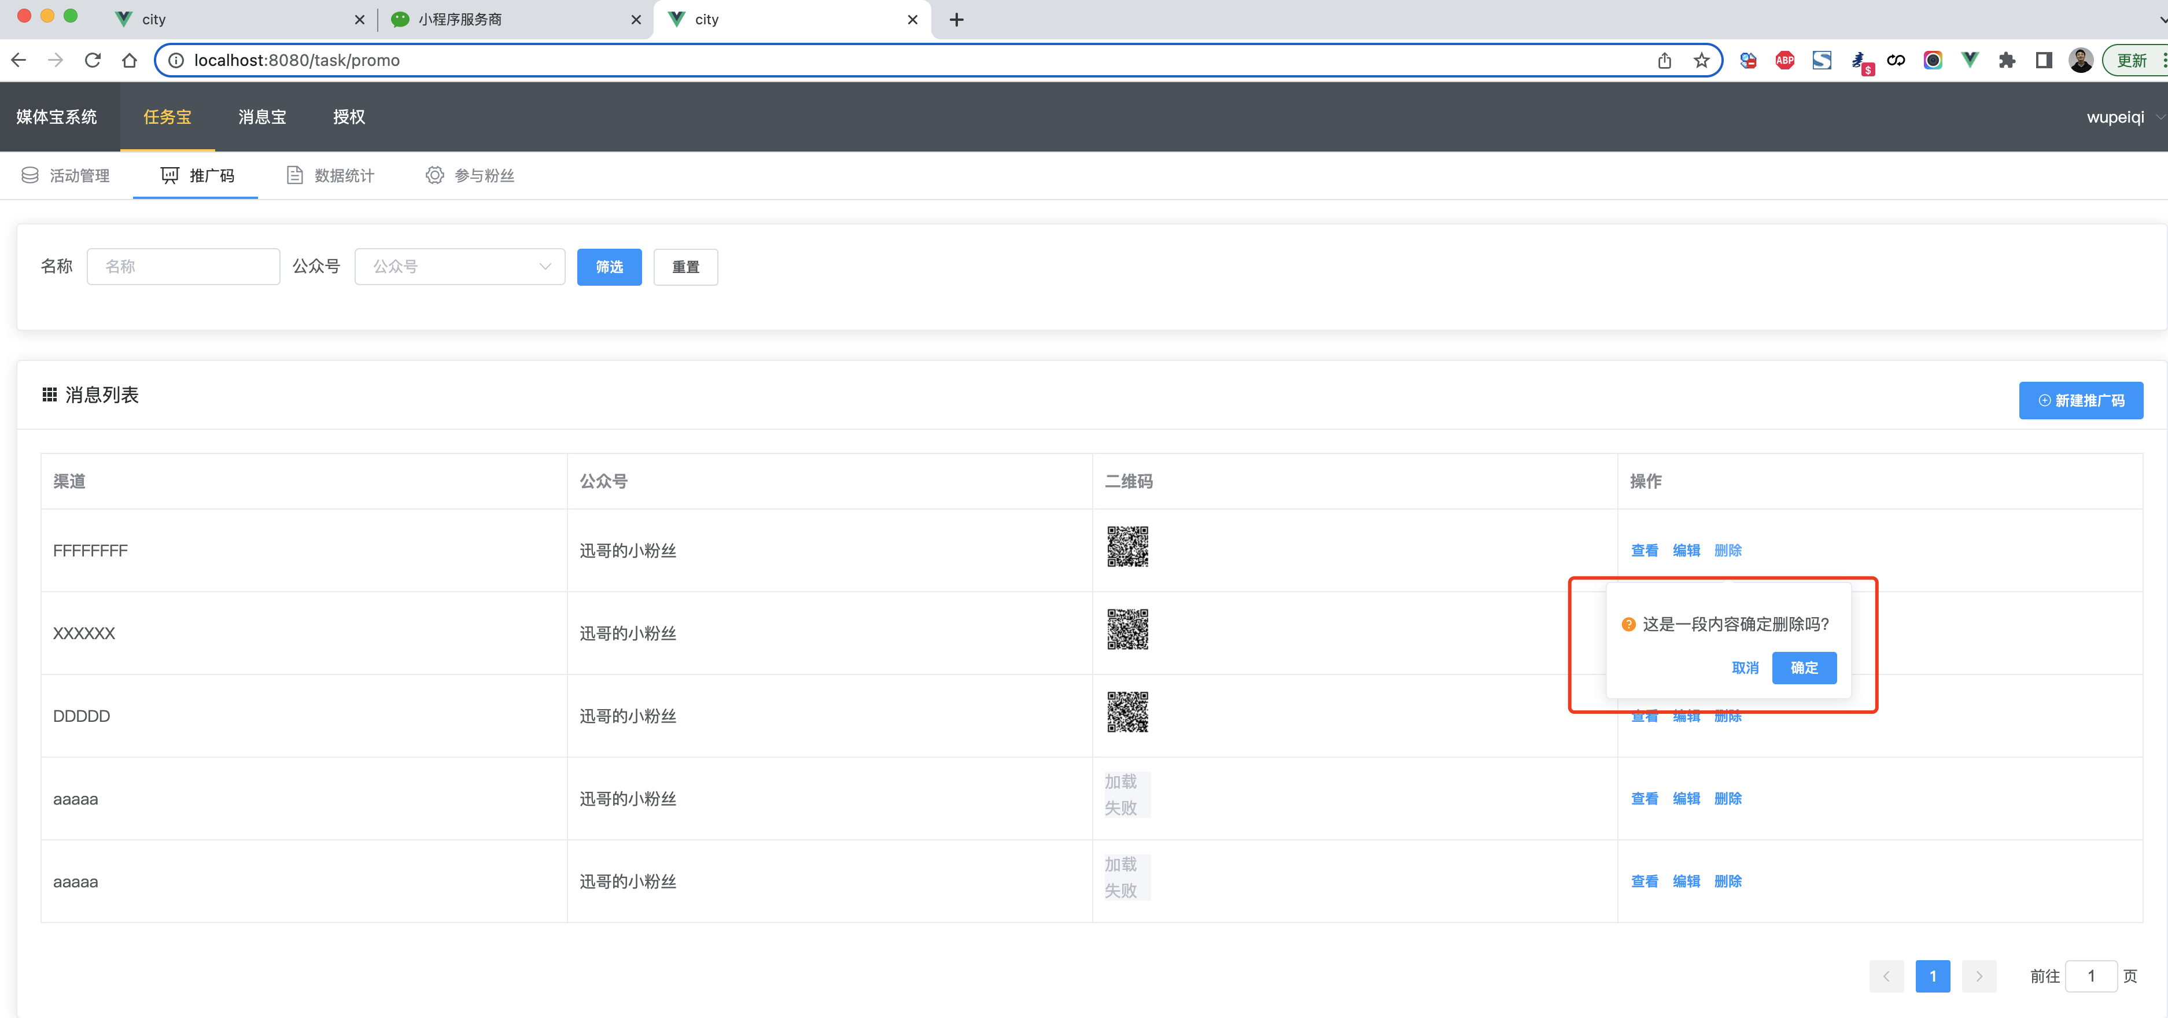
Task: Expand the 公众号 dropdown selector
Action: point(459,267)
